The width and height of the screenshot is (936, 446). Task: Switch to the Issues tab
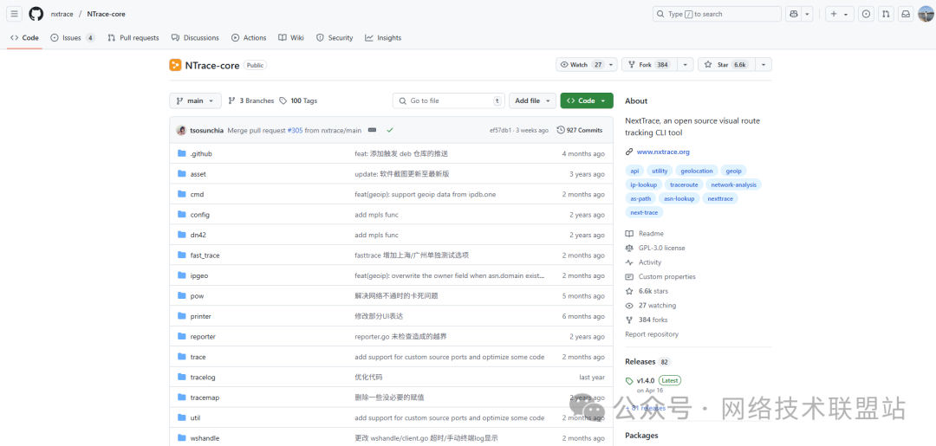pos(73,37)
